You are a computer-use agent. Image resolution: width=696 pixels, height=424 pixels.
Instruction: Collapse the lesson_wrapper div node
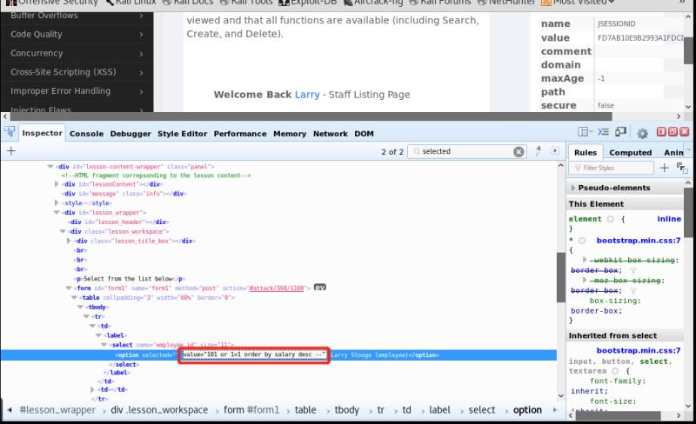pyautogui.click(x=57, y=213)
